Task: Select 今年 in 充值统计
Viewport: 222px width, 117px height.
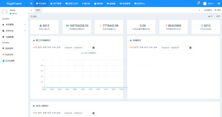Action: pos(151,47)
